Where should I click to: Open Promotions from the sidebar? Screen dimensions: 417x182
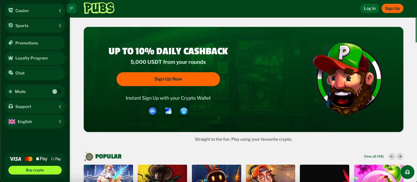coord(35,43)
